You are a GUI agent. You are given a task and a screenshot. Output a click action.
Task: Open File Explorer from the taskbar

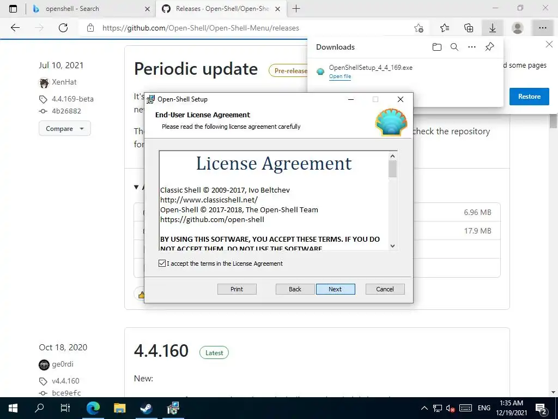tap(119, 408)
